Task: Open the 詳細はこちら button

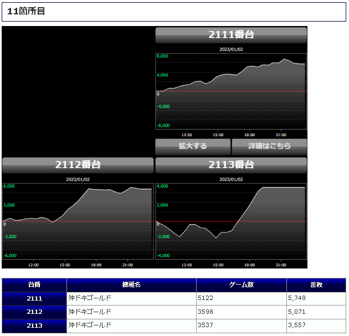Action: (269, 147)
